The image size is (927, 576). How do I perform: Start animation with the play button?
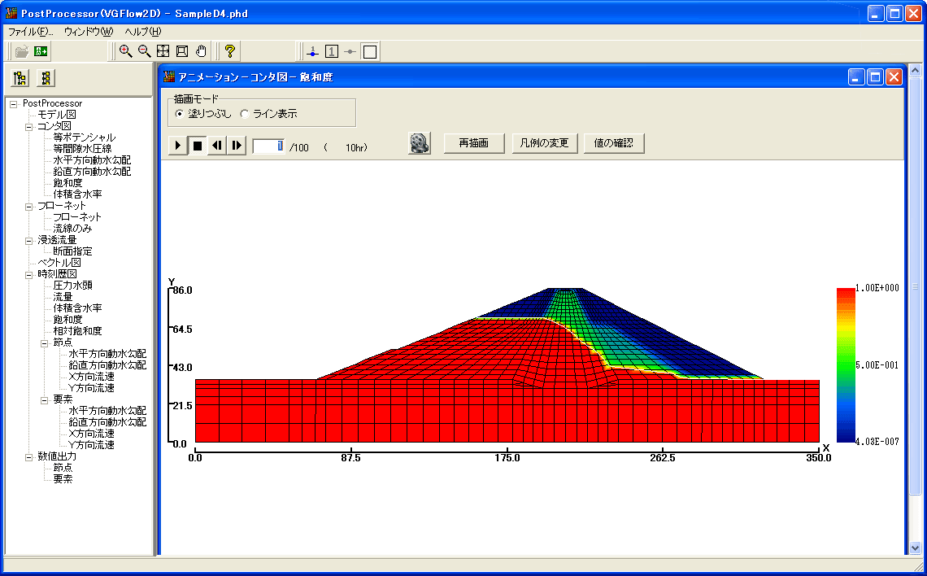point(177,146)
